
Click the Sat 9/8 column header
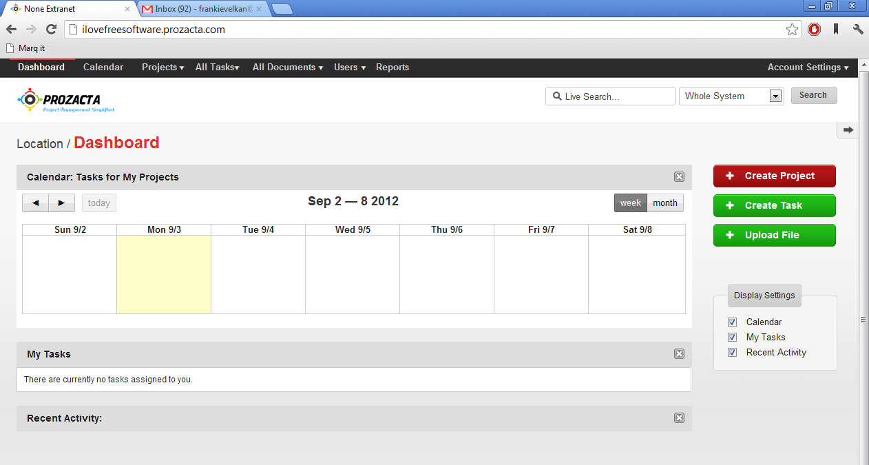(637, 230)
